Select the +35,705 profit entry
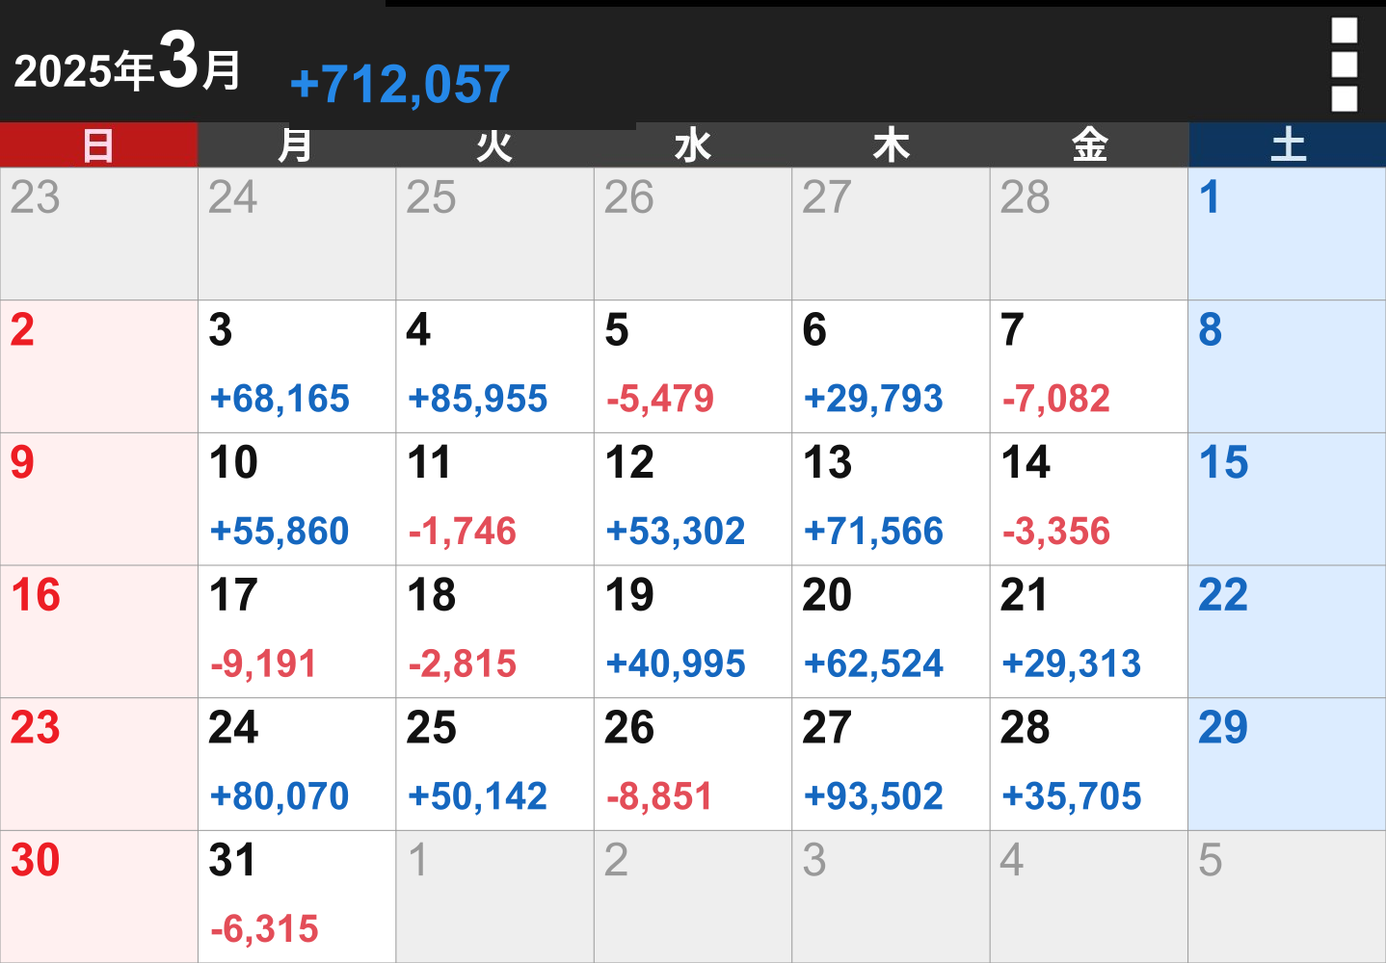 [1072, 796]
